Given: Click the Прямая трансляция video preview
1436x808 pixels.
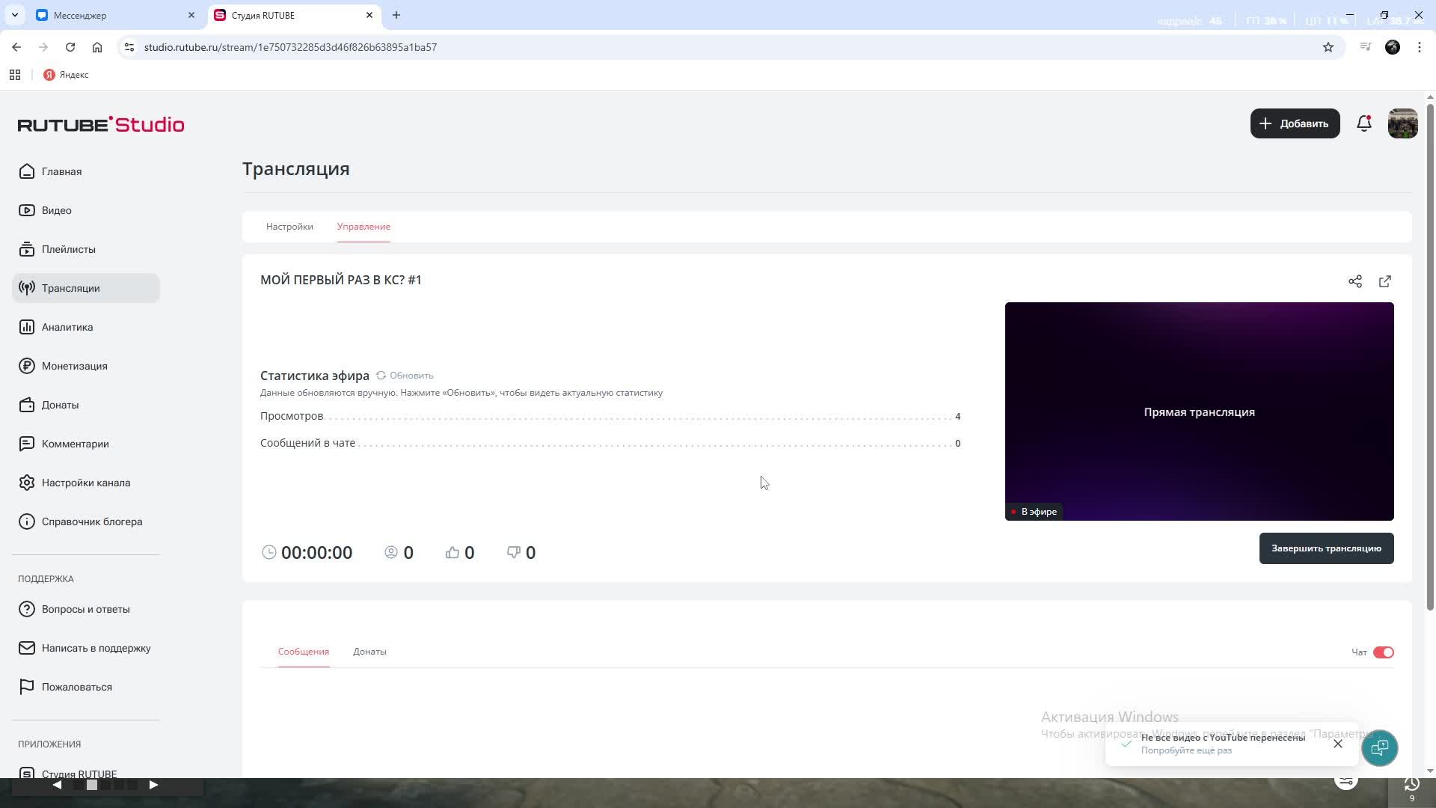Looking at the screenshot, I should pyautogui.click(x=1198, y=411).
